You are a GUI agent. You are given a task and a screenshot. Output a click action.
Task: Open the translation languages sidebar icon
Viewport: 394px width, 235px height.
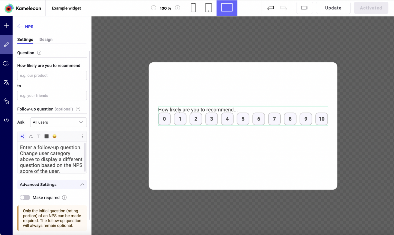point(6,82)
